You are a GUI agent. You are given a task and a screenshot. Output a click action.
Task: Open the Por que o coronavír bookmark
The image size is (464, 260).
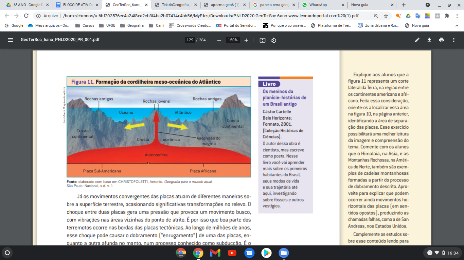tap(285, 25)
